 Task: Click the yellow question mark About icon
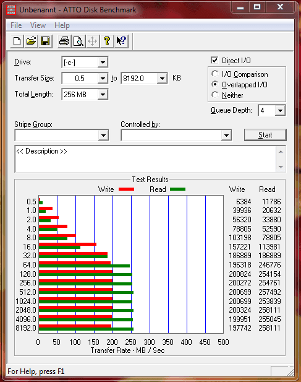(x=107, y=41)
